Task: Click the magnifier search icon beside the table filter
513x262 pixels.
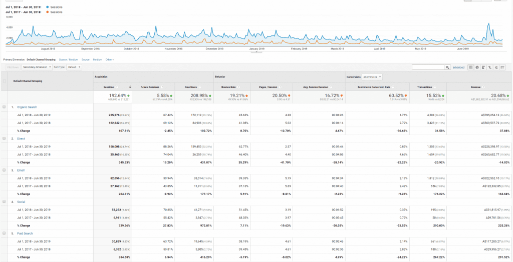Action: point(447,67)
